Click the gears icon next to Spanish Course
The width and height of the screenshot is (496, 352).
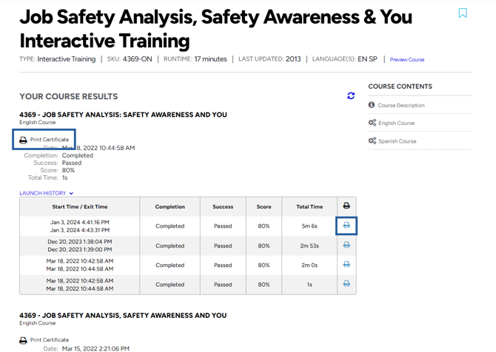(x=372, y=141)
